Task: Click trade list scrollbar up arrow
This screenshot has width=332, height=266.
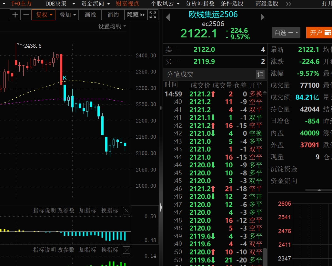Action: click(265, 92)
